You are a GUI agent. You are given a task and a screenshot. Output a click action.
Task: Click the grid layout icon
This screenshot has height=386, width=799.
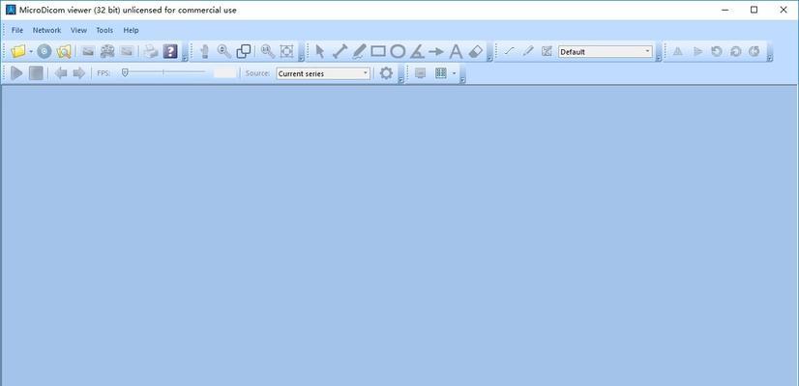[x=441, y=73]
